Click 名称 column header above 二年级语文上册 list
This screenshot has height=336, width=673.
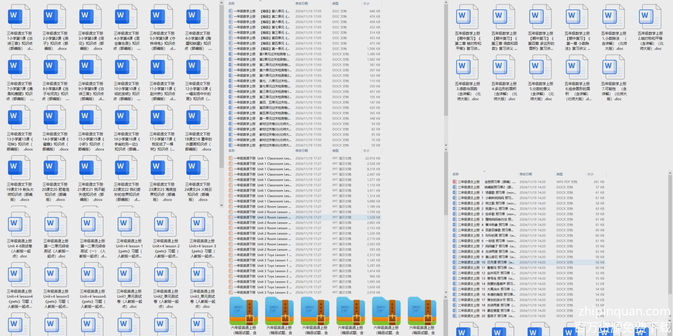[456, 174]
